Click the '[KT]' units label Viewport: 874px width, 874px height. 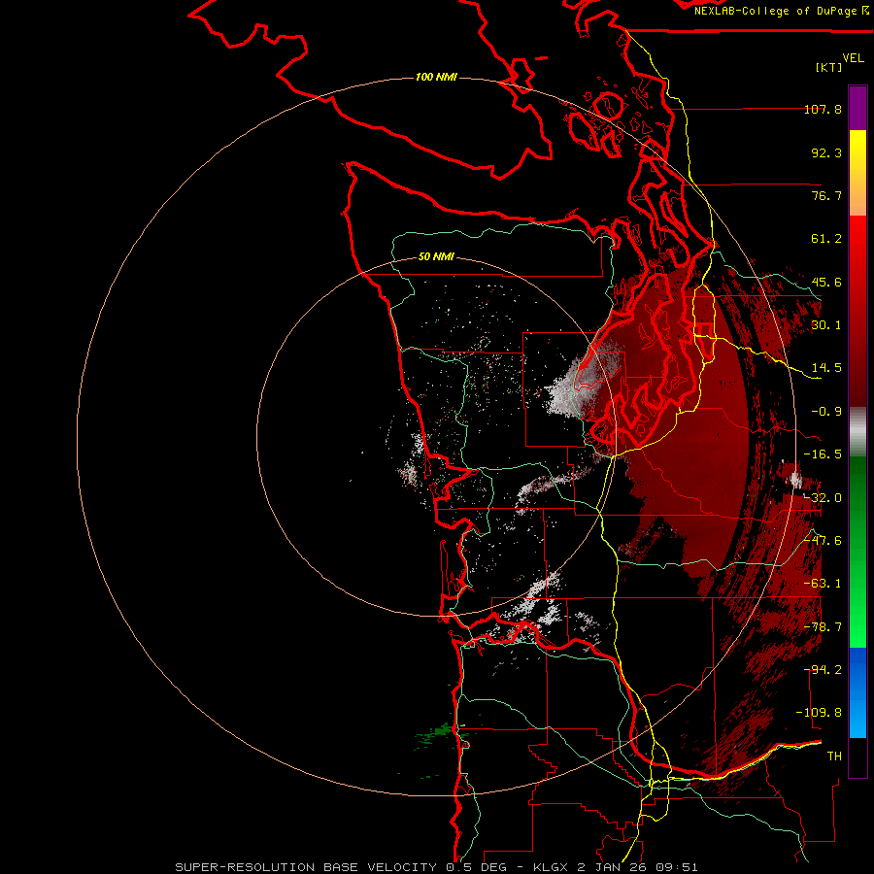828,67
